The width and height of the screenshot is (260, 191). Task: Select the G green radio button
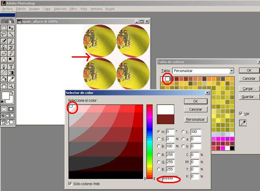[159, 162]
